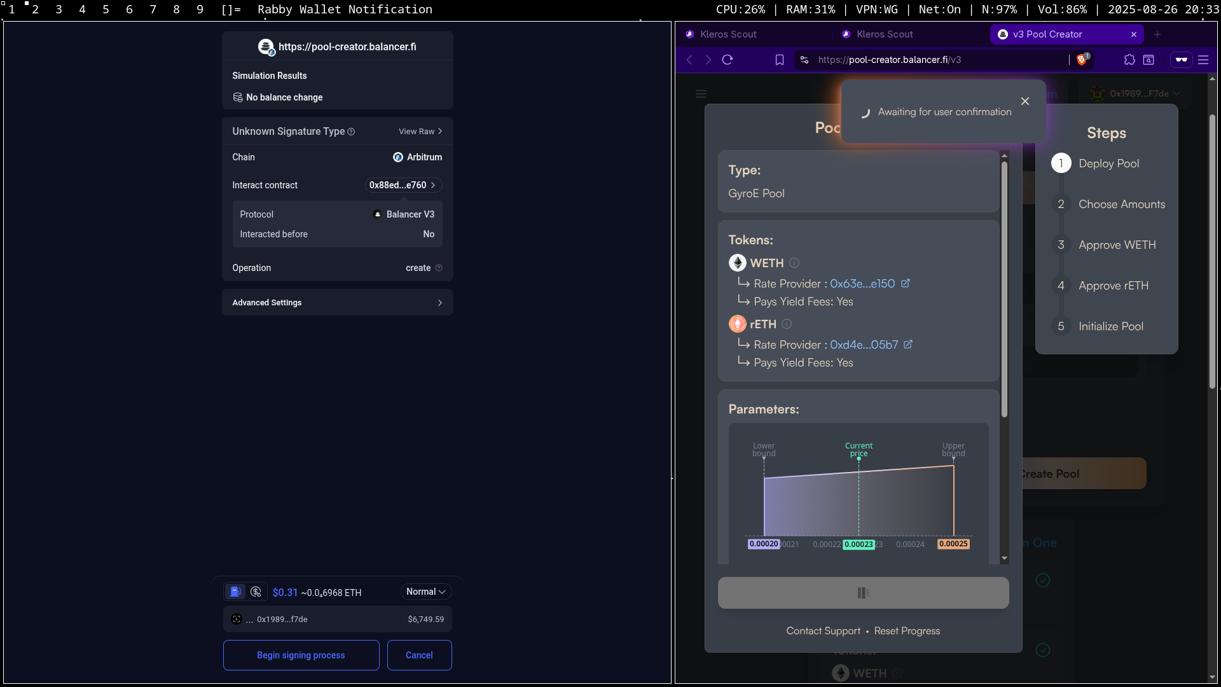Open browser extensions puzzle icon
1221x687 pixels.
1129,60
